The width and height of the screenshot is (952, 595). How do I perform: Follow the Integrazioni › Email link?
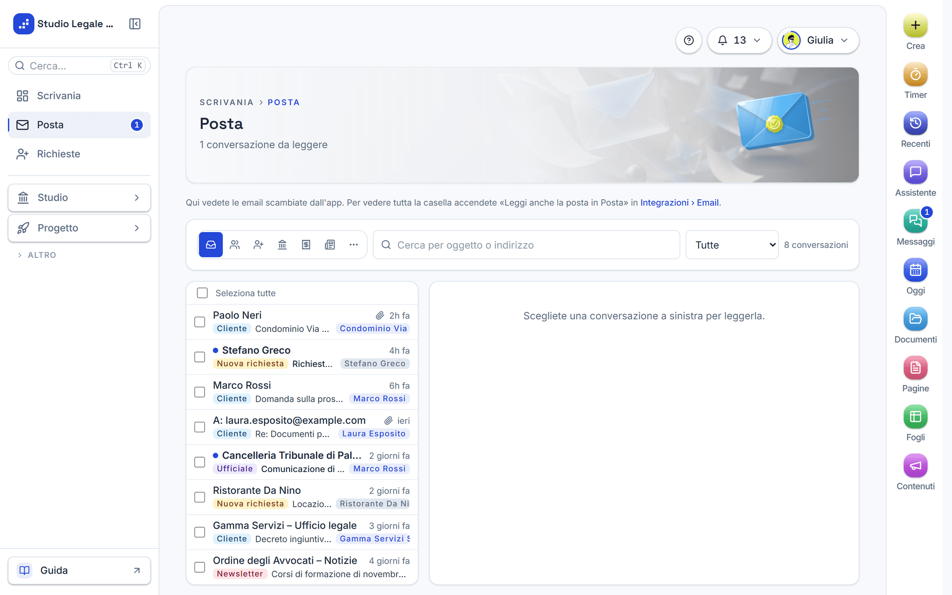(x=679, y=202)
